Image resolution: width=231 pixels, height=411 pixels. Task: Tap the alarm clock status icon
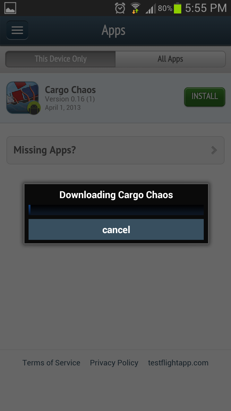click(x=120, y=8)
